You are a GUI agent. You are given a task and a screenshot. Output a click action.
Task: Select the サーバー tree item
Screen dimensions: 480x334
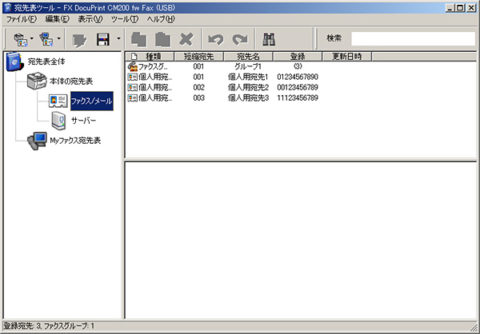(83, 121)
